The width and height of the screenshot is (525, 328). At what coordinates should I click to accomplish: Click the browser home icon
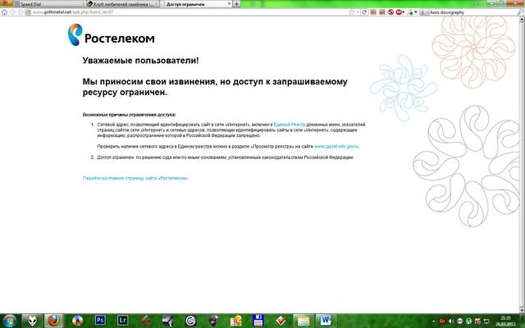pyautogui.click(x=4, y=12)
